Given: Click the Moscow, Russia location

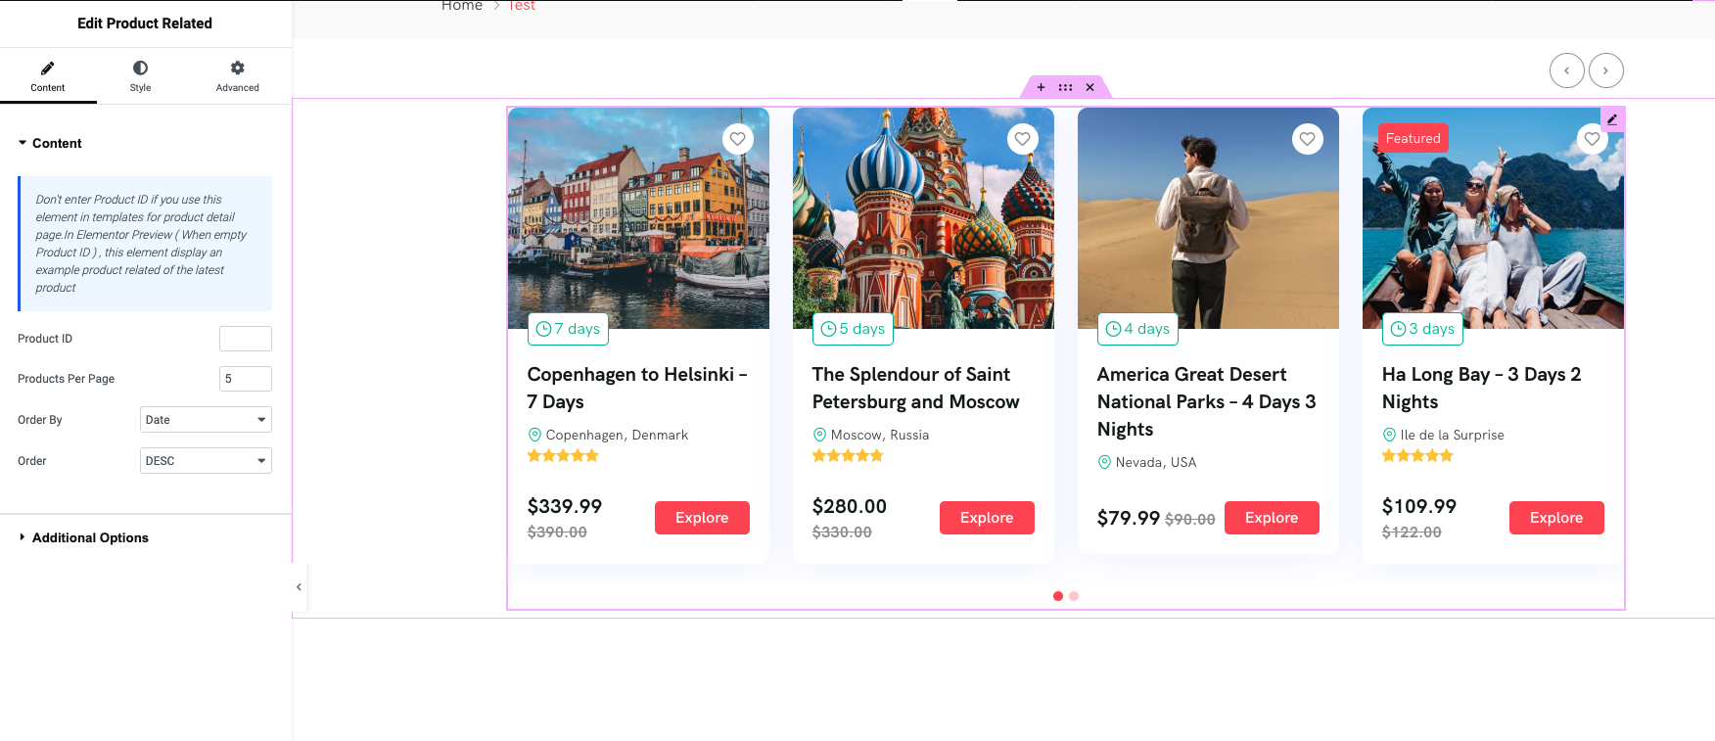Looking at the screenshot, I should [880, 435].
